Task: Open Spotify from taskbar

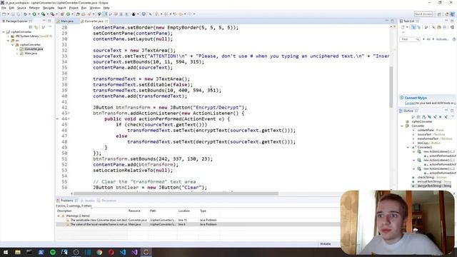Action: click(53, 252)
